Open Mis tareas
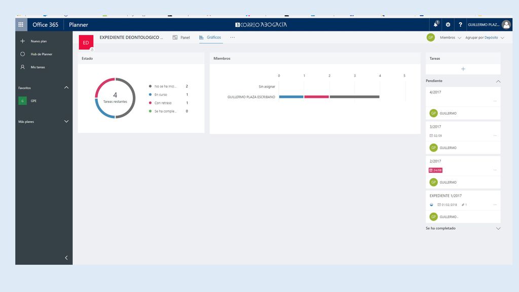 click(38, 67)
